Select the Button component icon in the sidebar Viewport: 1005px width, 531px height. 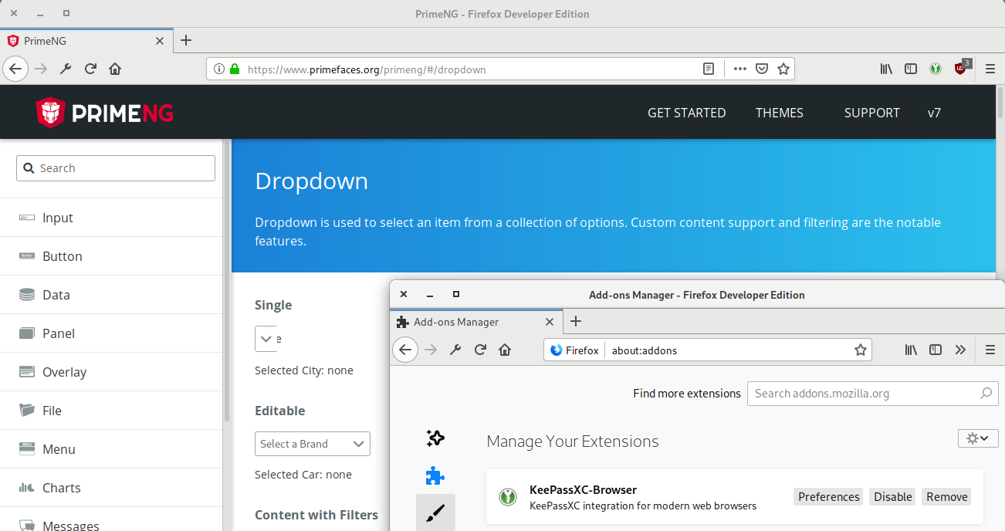pyautogui.click(x=25, y=256)
